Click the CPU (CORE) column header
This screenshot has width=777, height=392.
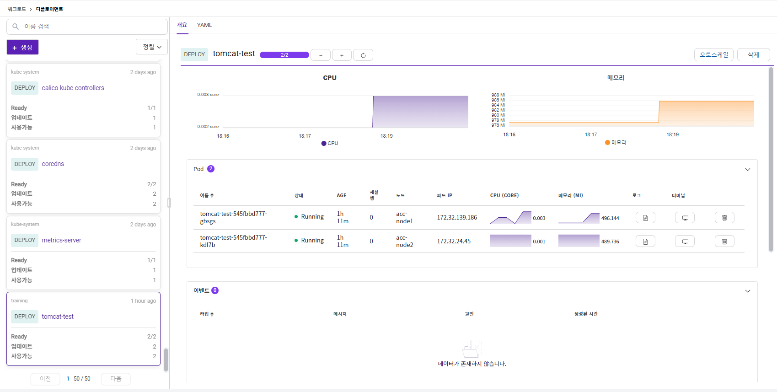[x=504, y=195]
